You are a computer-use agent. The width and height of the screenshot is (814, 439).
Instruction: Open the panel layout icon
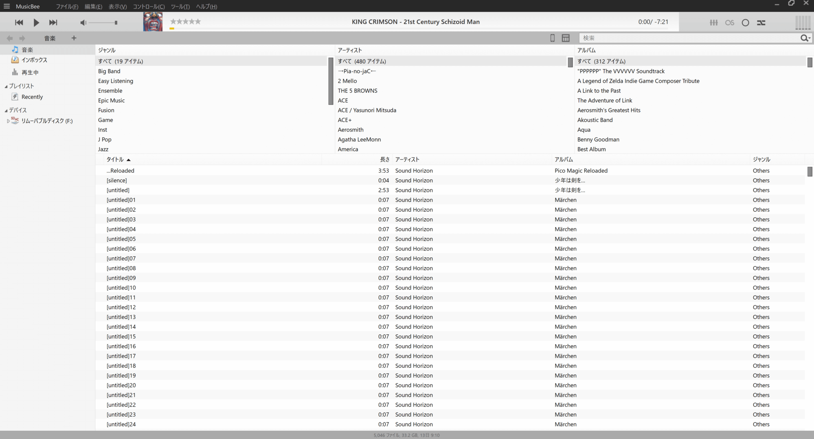tap(566, 38)
